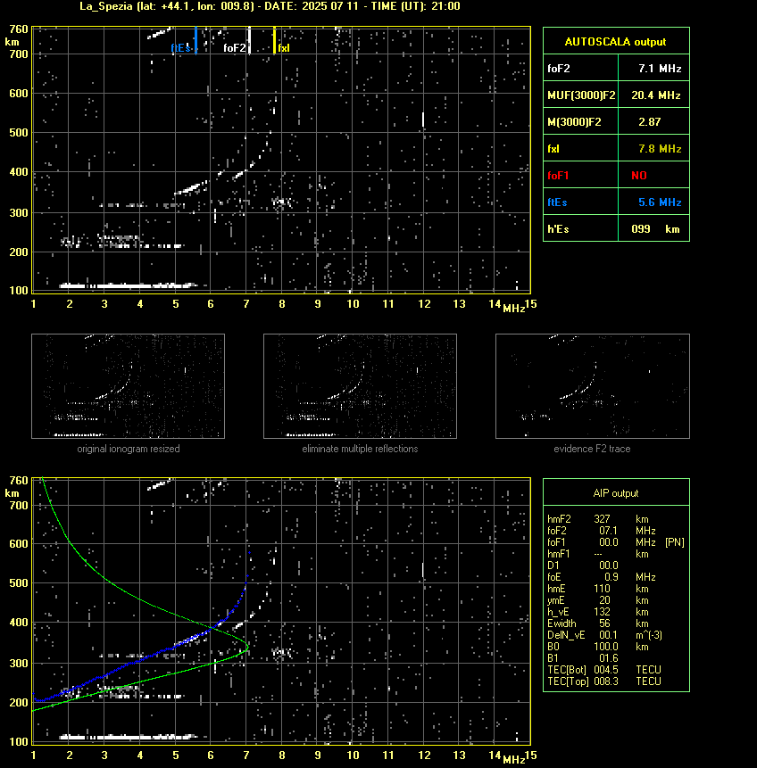Click the foF2 label in the top ionogram
This screenshot has width=757, height=768.
click(x=235, y=48)
